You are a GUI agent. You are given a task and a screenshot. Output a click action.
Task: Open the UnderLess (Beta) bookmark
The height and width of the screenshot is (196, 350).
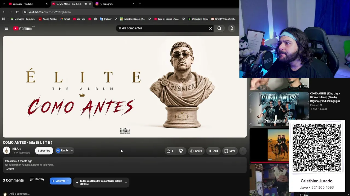(x=198, y=19)
